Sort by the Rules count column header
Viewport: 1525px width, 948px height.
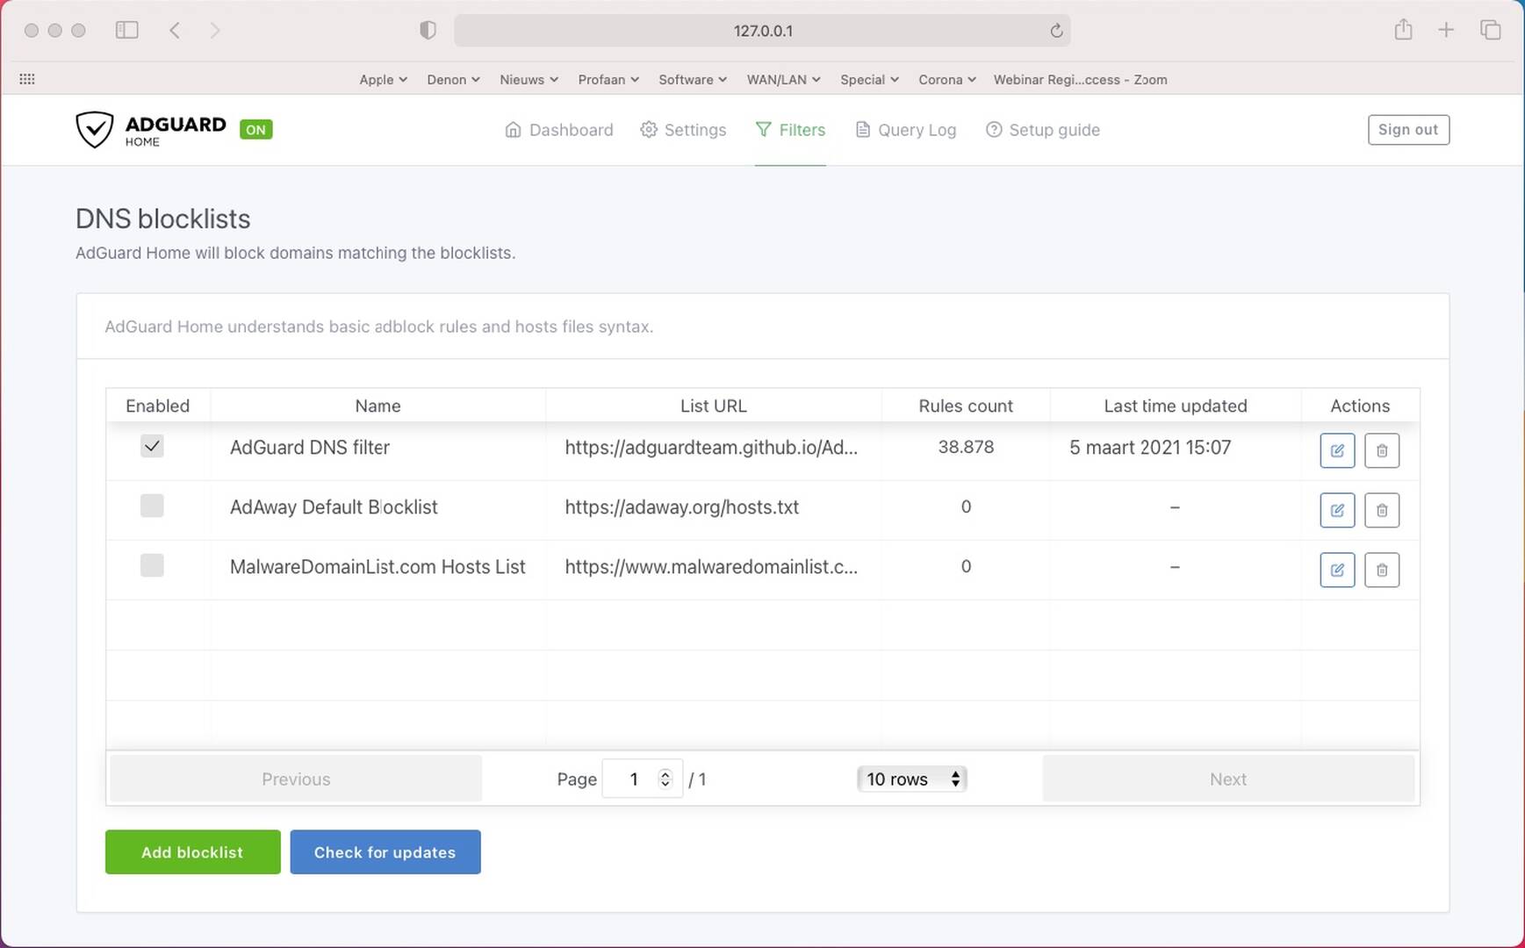click(x=966, y=406)
